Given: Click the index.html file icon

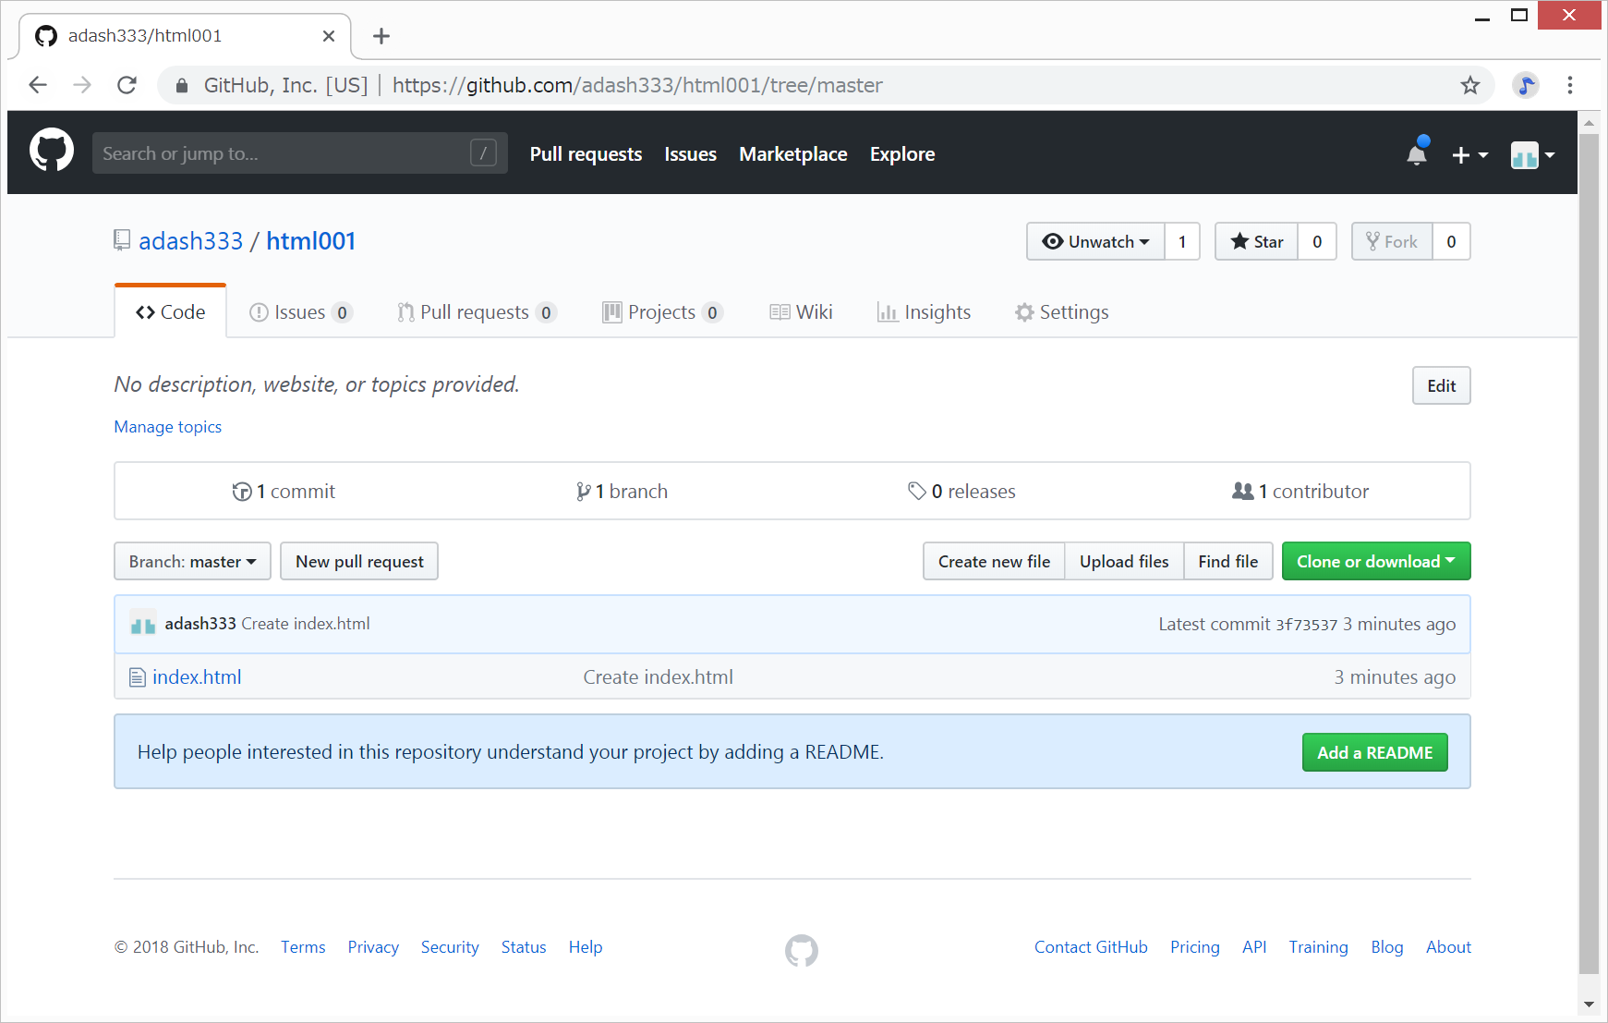Looking at the screenshot, I should [x=138, y=677].
